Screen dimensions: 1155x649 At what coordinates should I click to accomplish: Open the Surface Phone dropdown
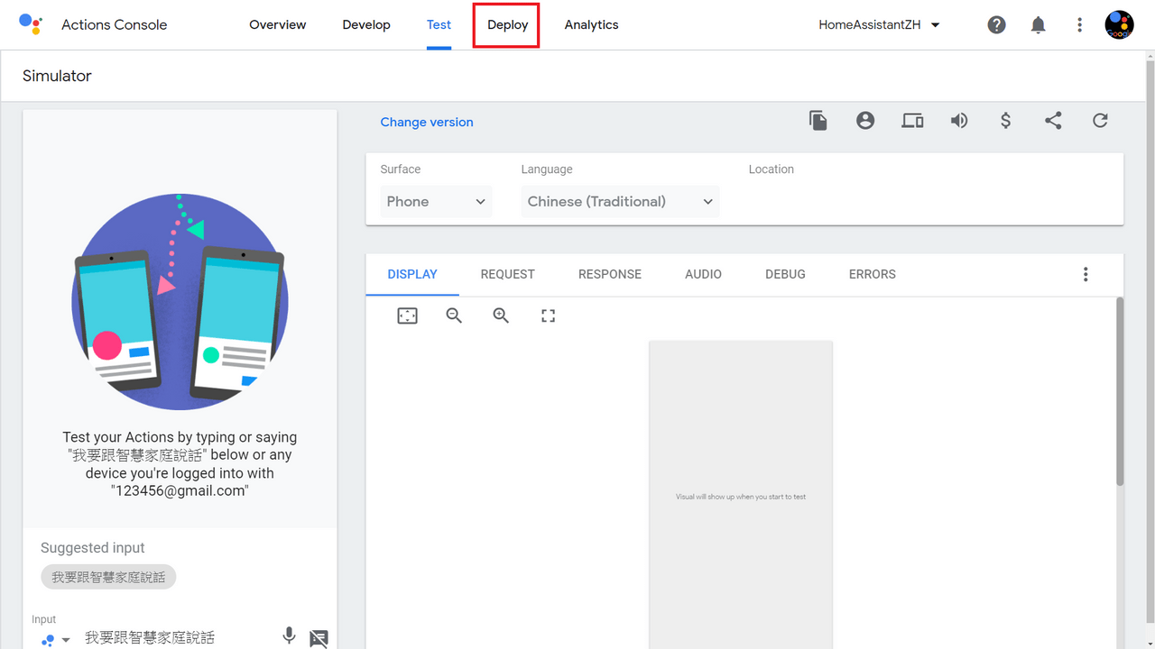coord(436,201)
